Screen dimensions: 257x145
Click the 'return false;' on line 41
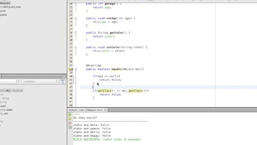click(110, 80)
